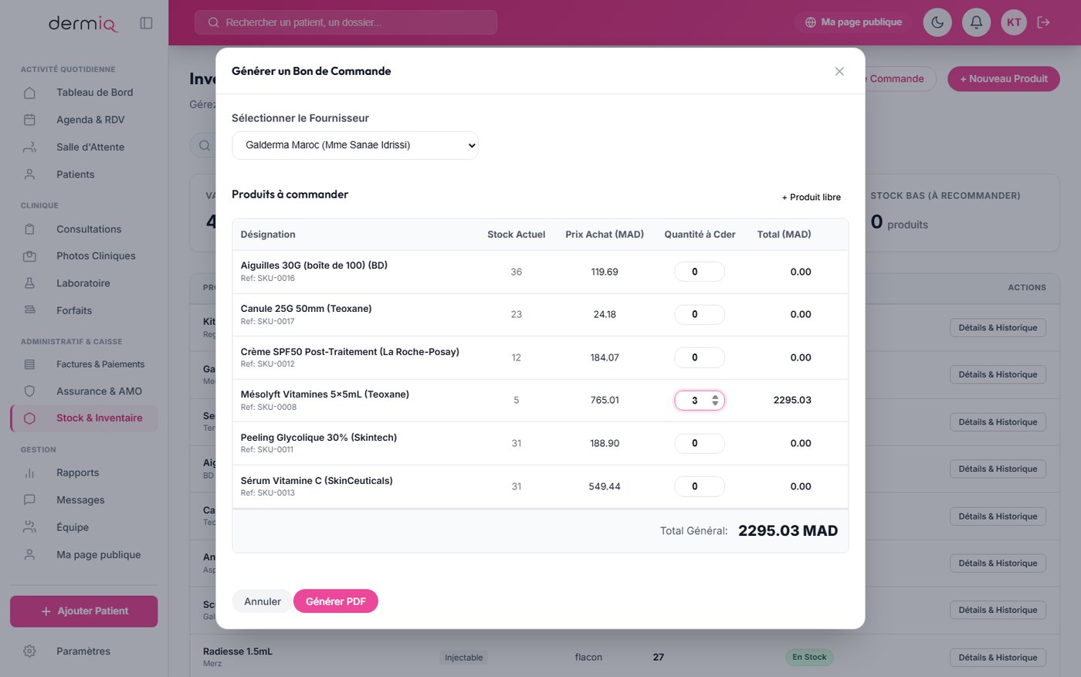Click the search magnifier icon in header
The height and width of the screenshot is (677, 1081).
click(x=213, y=22)
